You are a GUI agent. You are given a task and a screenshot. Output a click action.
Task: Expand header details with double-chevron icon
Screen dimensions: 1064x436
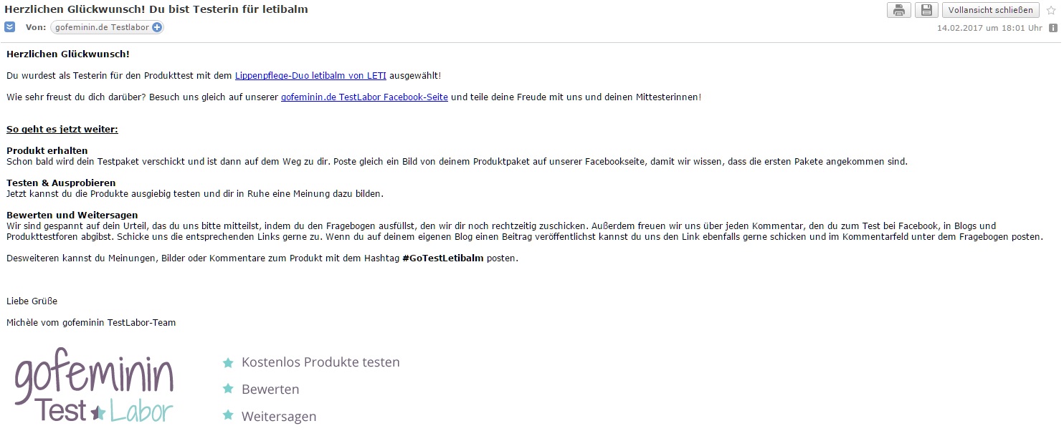coord(9,27)
